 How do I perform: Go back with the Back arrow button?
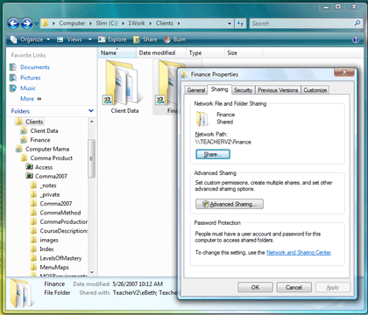[13, 24]
